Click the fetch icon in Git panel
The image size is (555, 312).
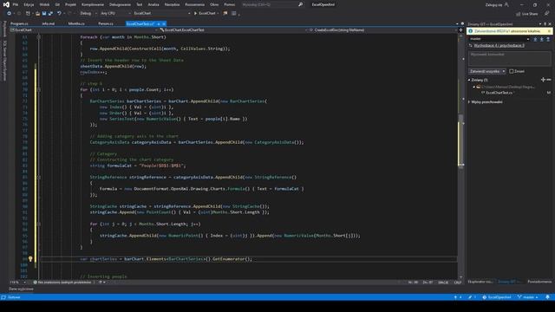535,39
